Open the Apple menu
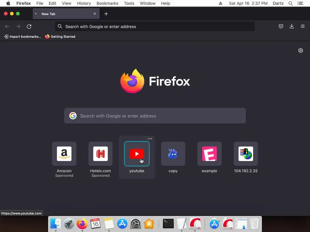 tap(8, 3)
